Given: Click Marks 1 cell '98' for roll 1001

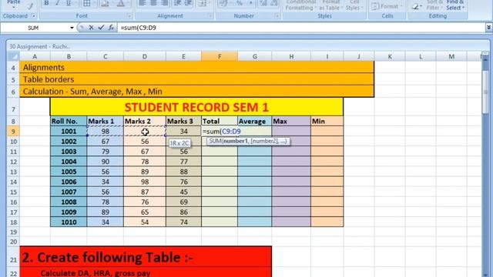Looking at the screenshot, I should pos(105,132).
